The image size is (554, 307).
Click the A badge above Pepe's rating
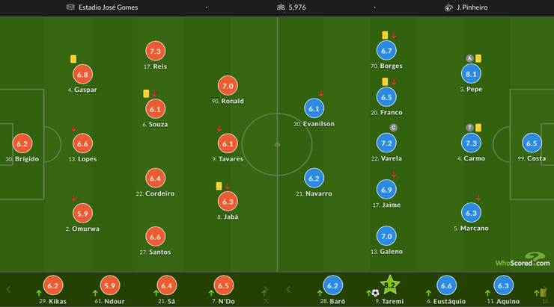pyautogui.click(x=469, y=58)
